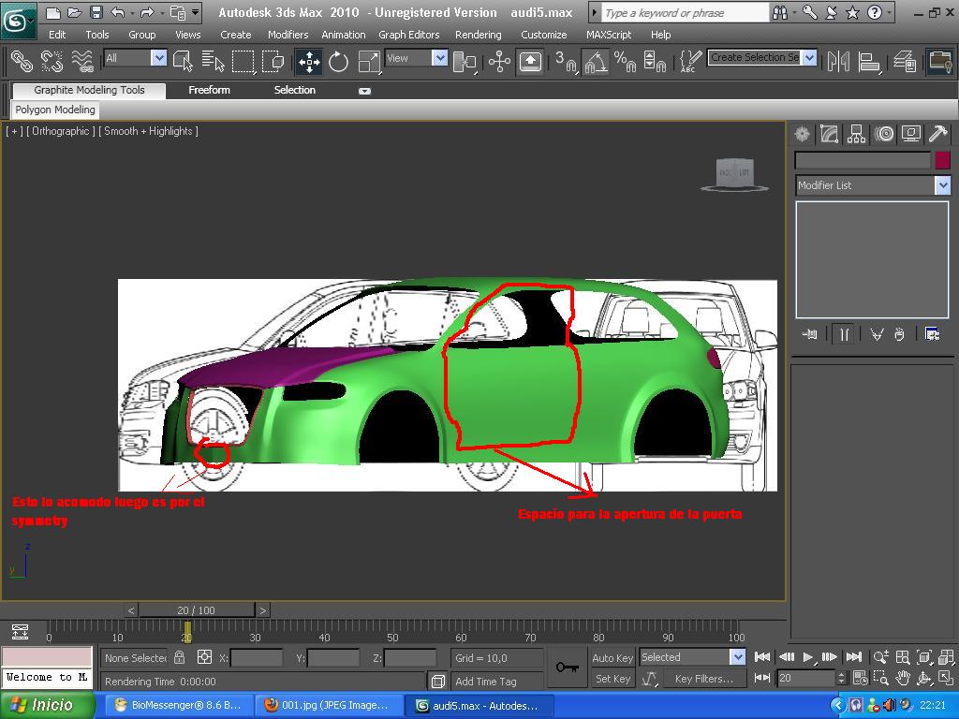Toggle the selection lock padlock
959x719 pixels.
point(180,658)
